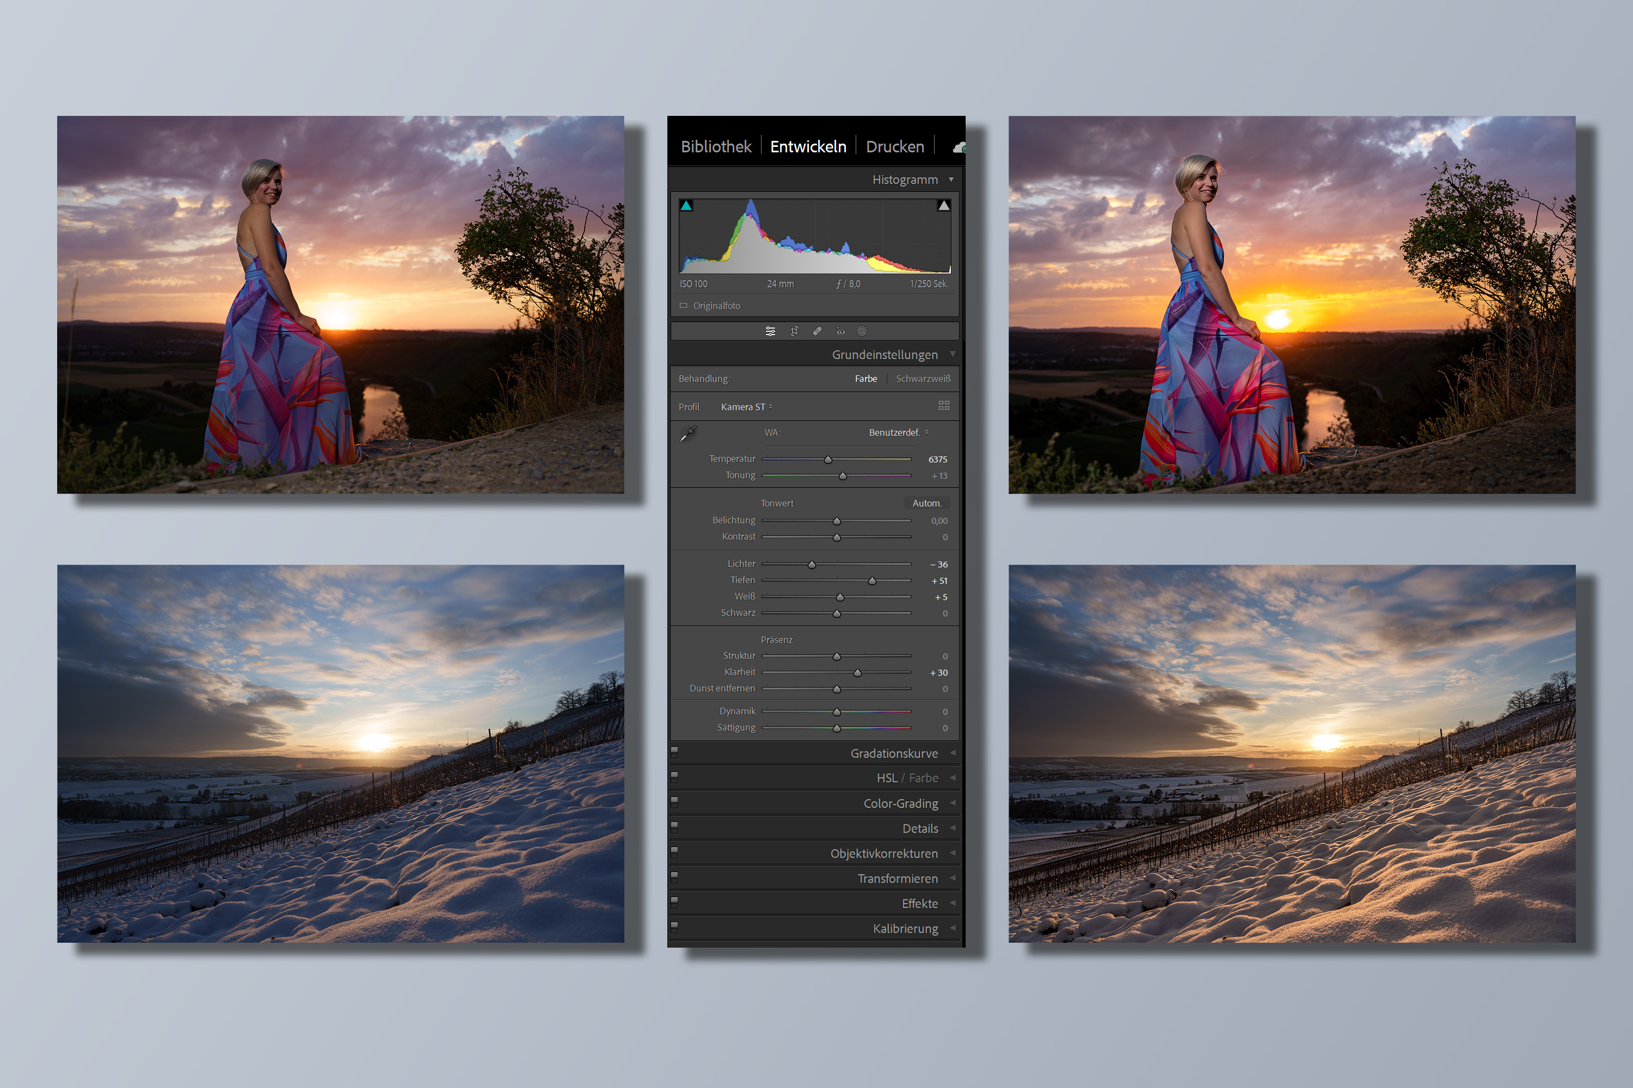
Task: Switch to the Drucken module
Action: click(895, 146)
